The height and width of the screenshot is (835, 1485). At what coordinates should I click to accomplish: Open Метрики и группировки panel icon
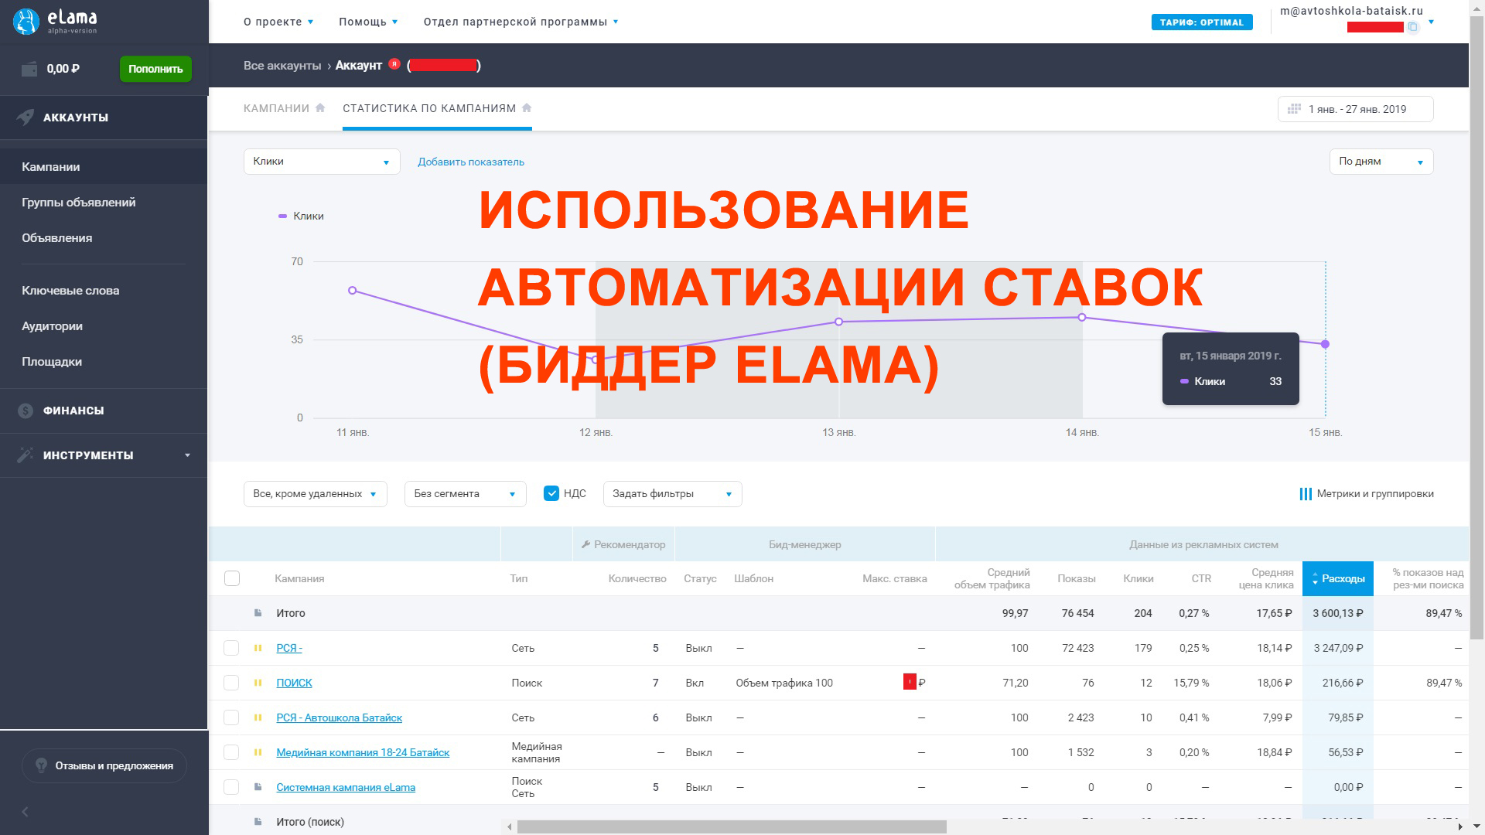[x=1307, y=493]
